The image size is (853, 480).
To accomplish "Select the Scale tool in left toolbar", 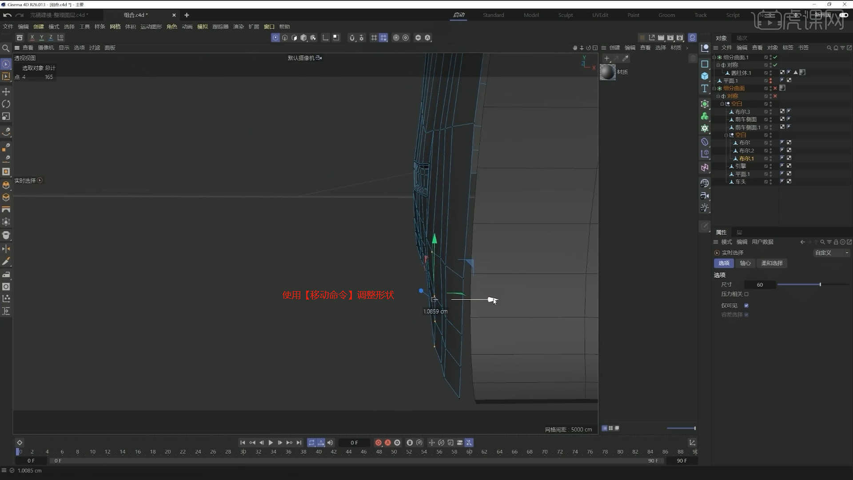I will click(6, 116).
